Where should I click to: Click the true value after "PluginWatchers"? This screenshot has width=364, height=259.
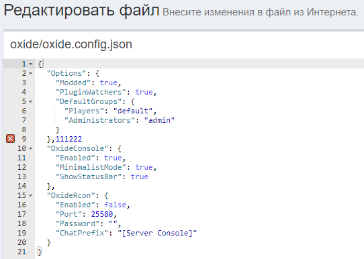coord(144,92)
